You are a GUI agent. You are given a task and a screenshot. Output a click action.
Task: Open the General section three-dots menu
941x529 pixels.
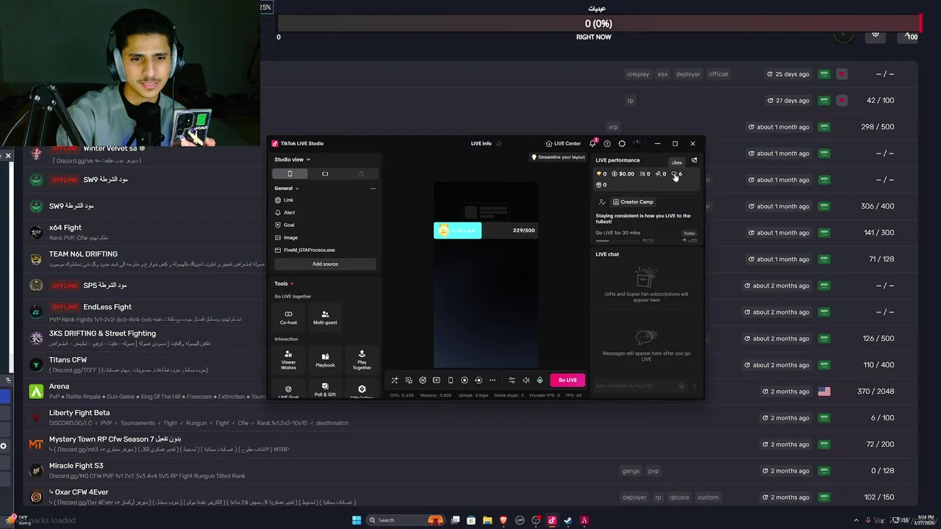point(373,188)
